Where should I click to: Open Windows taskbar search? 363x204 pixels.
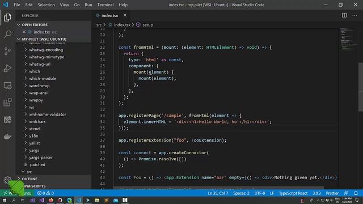[x=14, y=200]
